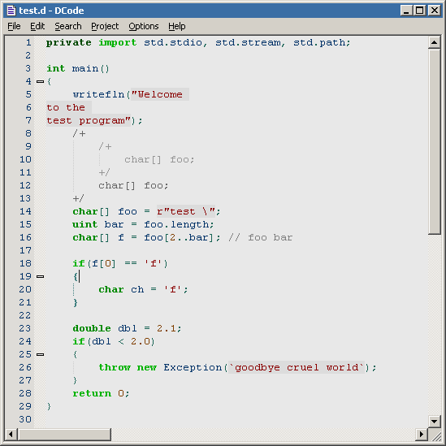Click the horizontal scrollbar thumb

(x=64, y=434)
